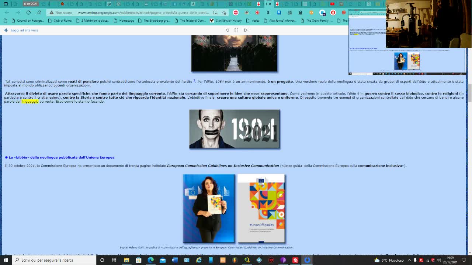
Task: Open Task View in taskbar
Action: click(114, 260)
